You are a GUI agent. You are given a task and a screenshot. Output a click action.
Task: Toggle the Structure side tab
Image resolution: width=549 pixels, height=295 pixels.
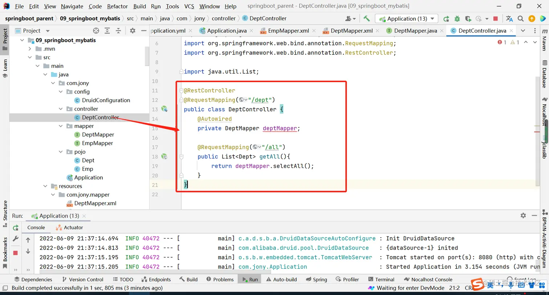pos(5,214)
